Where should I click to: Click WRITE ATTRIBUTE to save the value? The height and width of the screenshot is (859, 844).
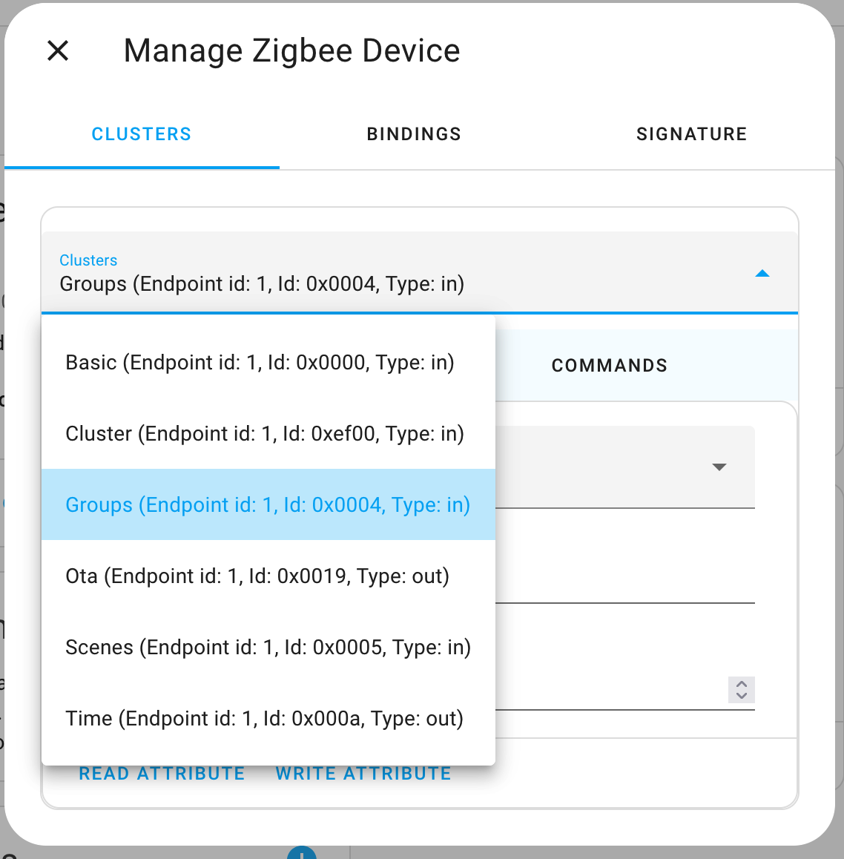coord(363,773)
